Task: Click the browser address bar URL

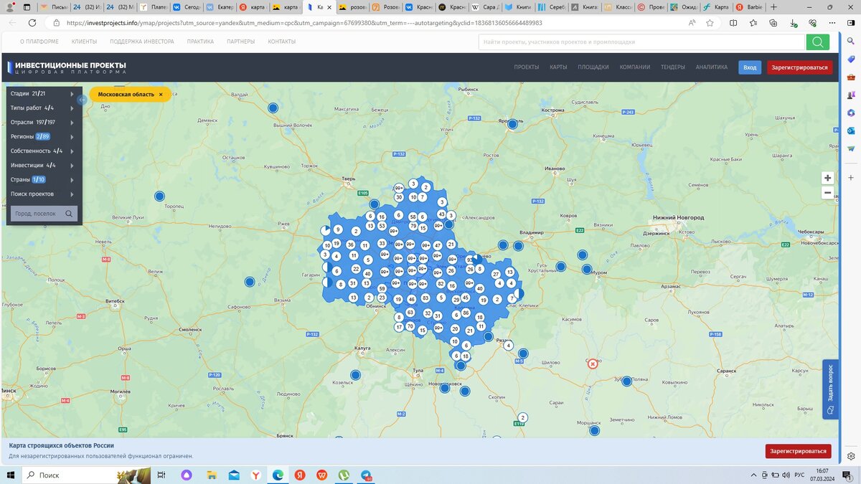Action: point(304,22)
